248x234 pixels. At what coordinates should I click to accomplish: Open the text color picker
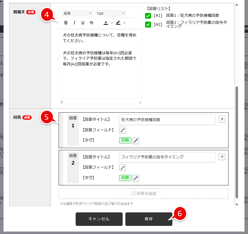click(106, 23)
